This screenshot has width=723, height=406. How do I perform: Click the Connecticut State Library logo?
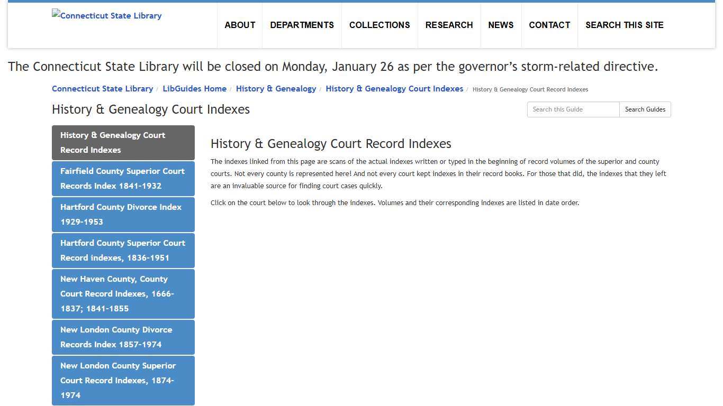point(106,15)
